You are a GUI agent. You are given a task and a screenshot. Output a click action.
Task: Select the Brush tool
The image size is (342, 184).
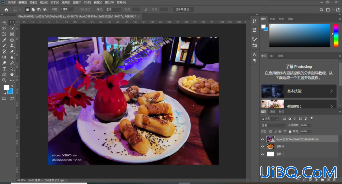[4, 45]
